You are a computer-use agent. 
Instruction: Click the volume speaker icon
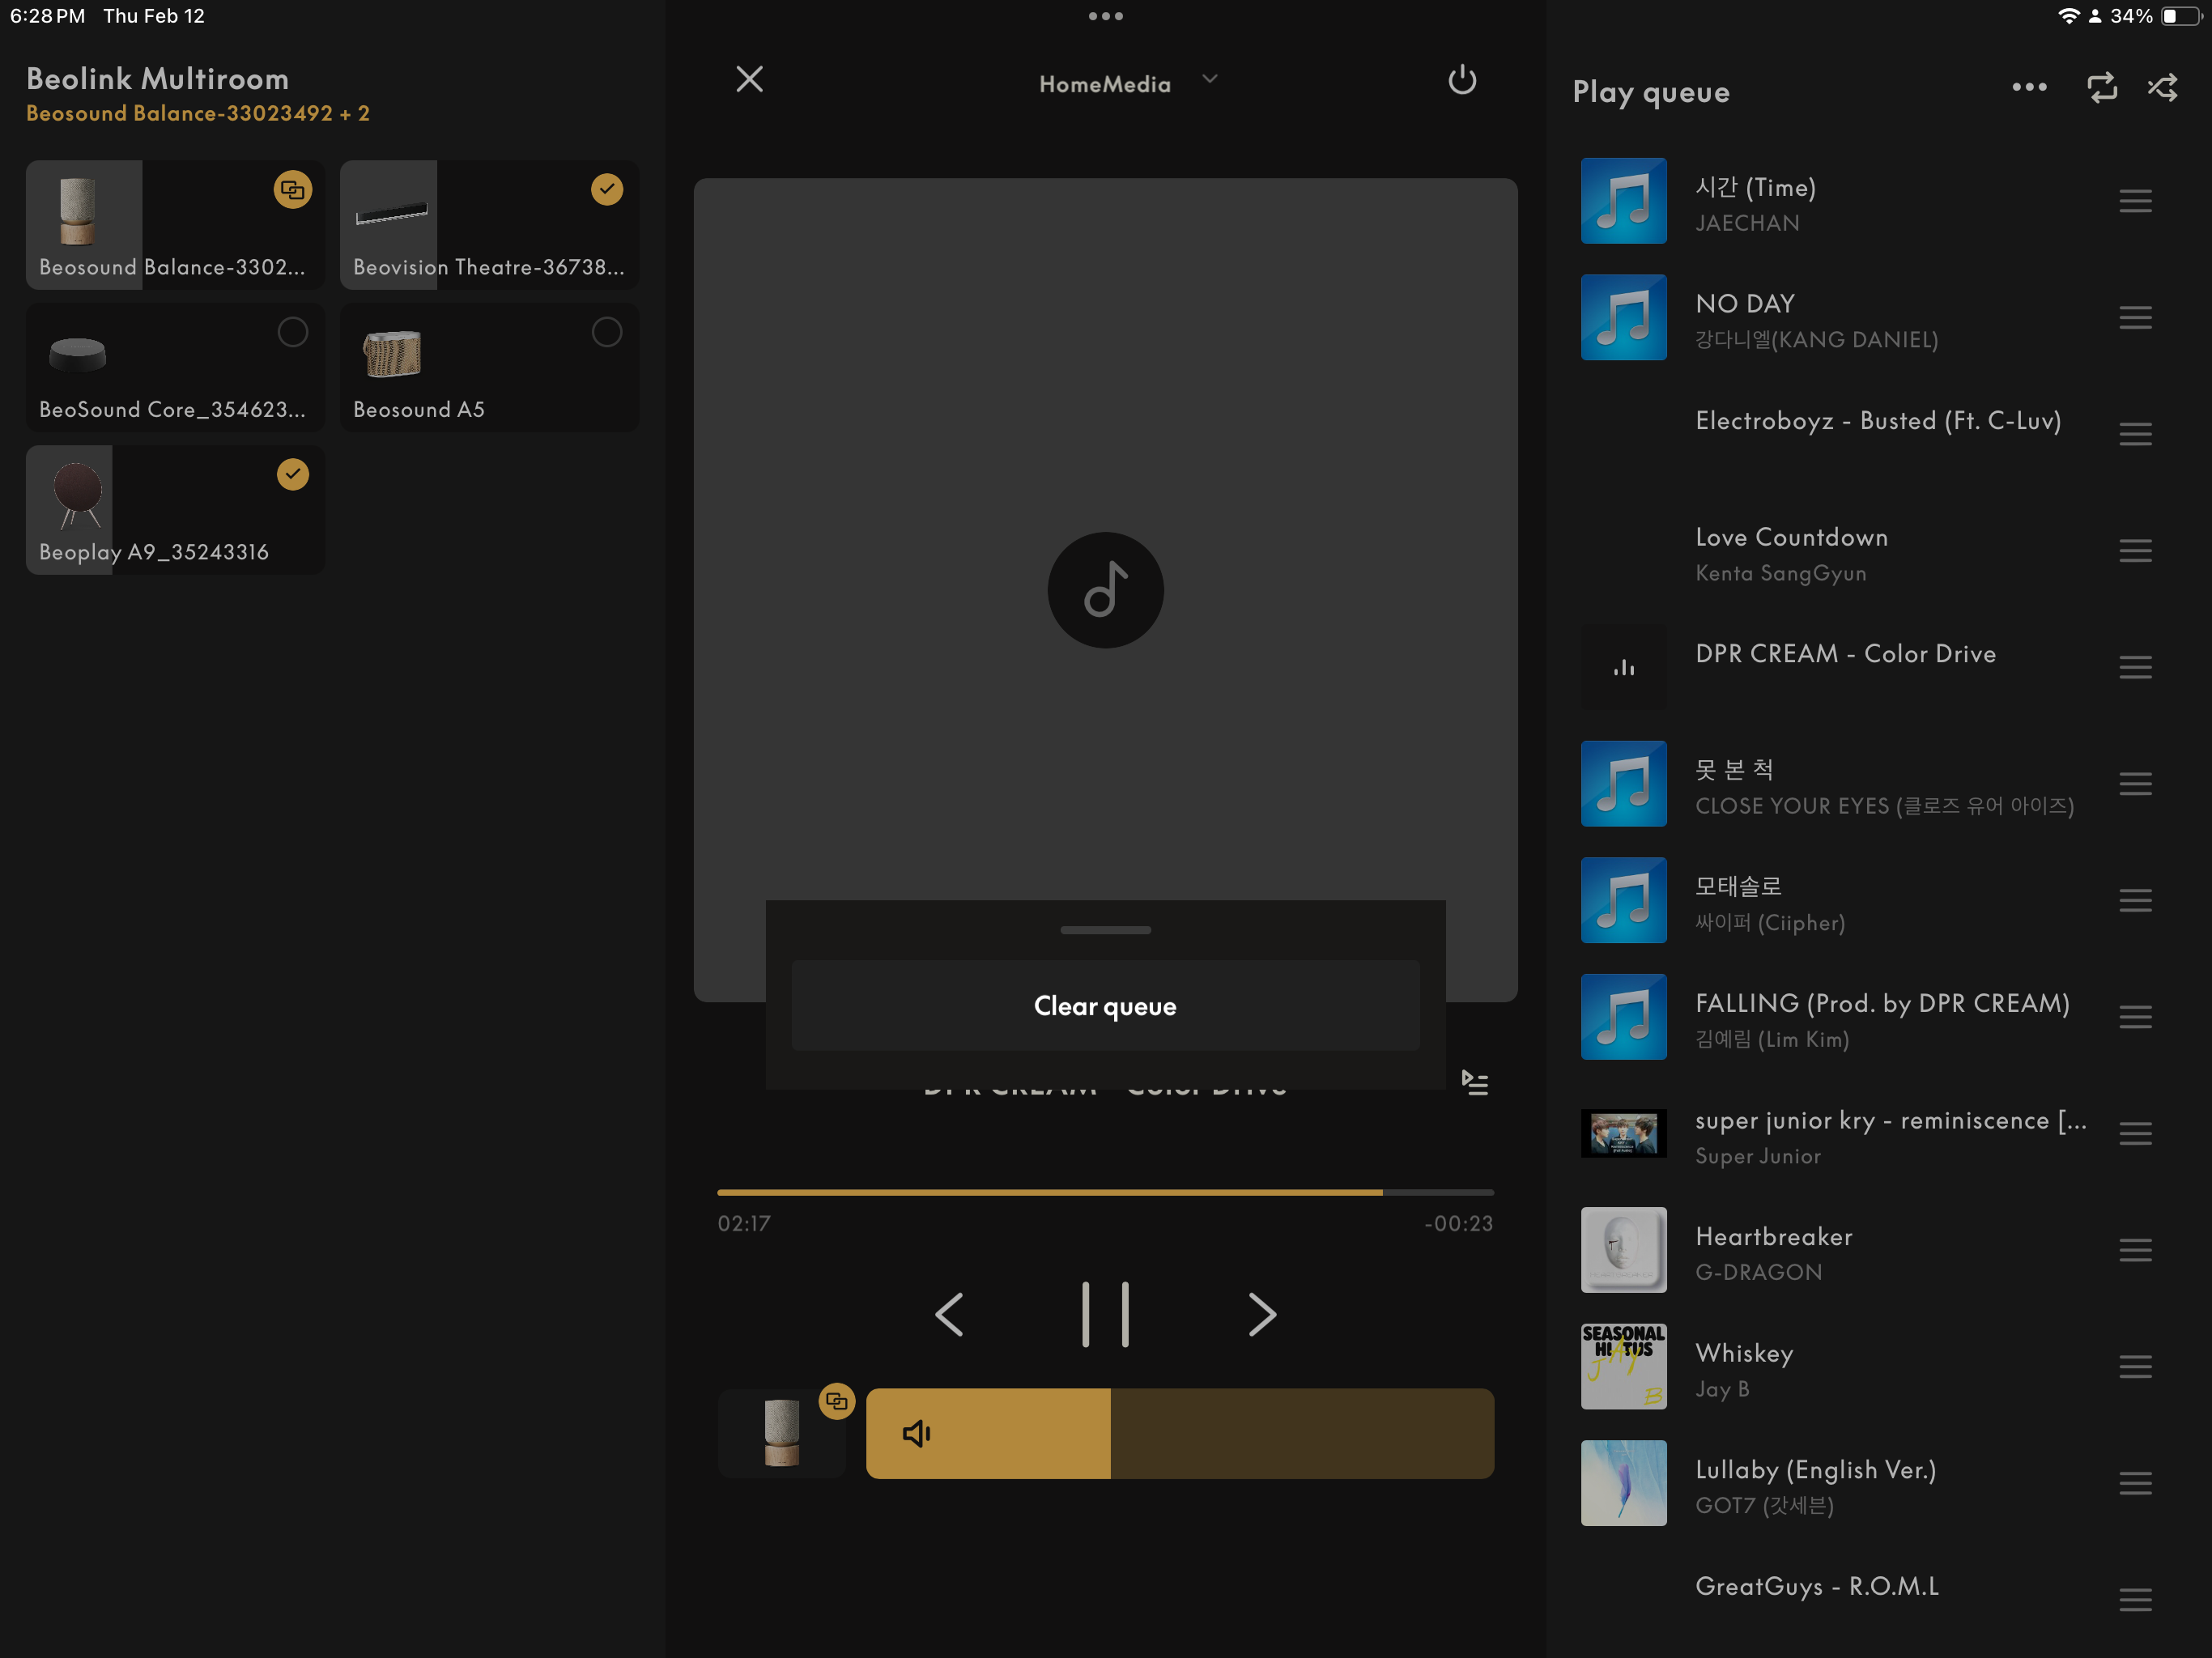pos(916,1433)
